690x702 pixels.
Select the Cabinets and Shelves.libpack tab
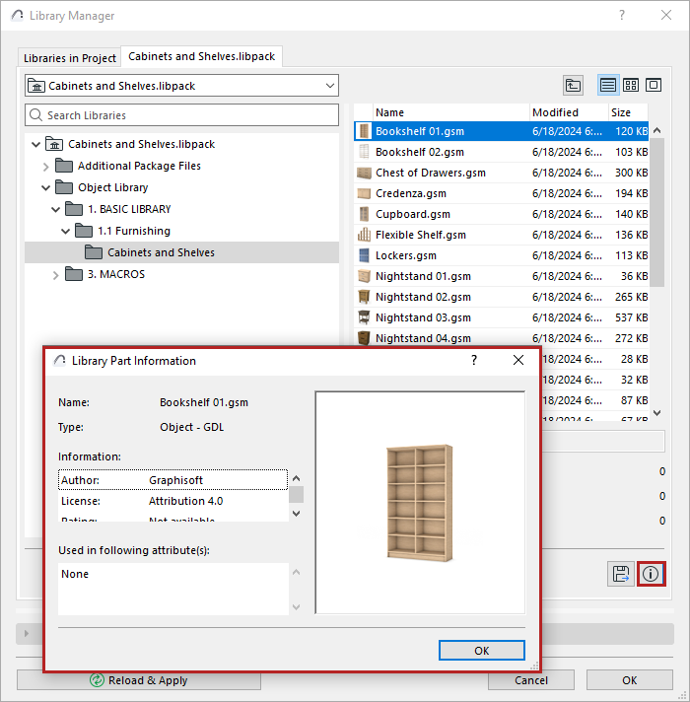[201, 56]
